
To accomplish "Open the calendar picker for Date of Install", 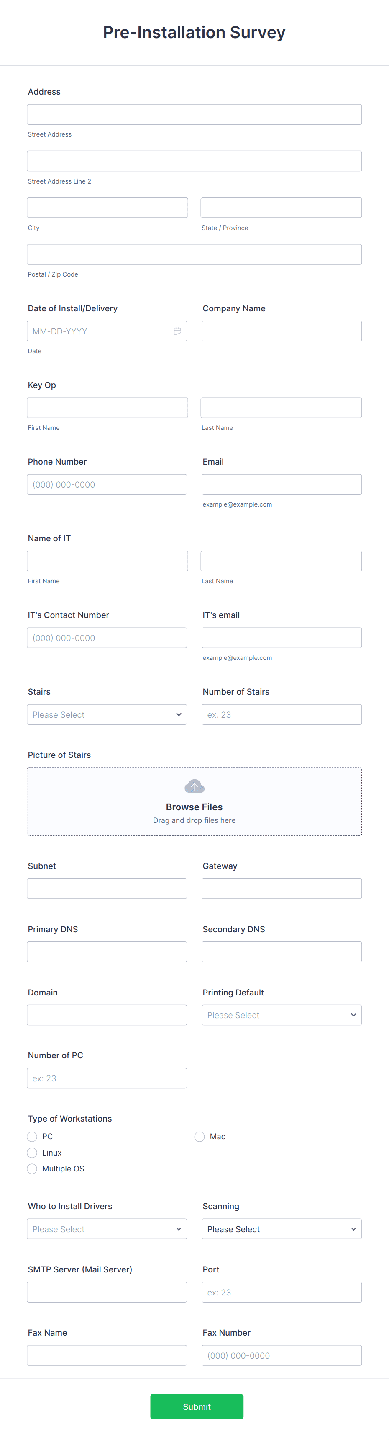I will [x=177, y=331].
